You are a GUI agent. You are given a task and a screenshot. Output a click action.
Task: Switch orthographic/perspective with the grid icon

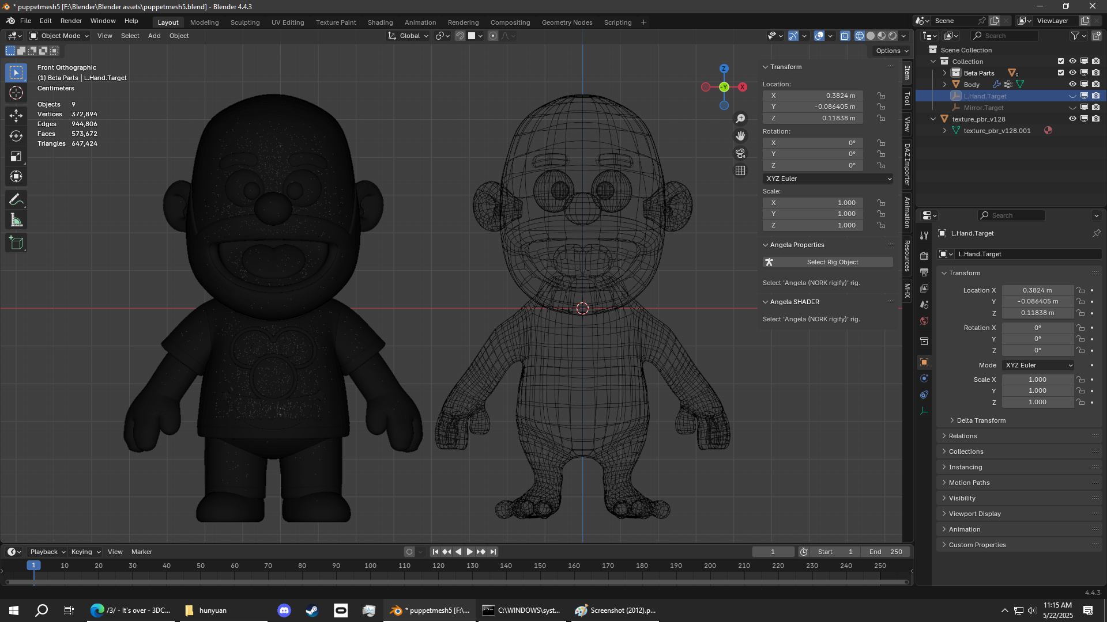pyautogui.click(x=740, y=170)
